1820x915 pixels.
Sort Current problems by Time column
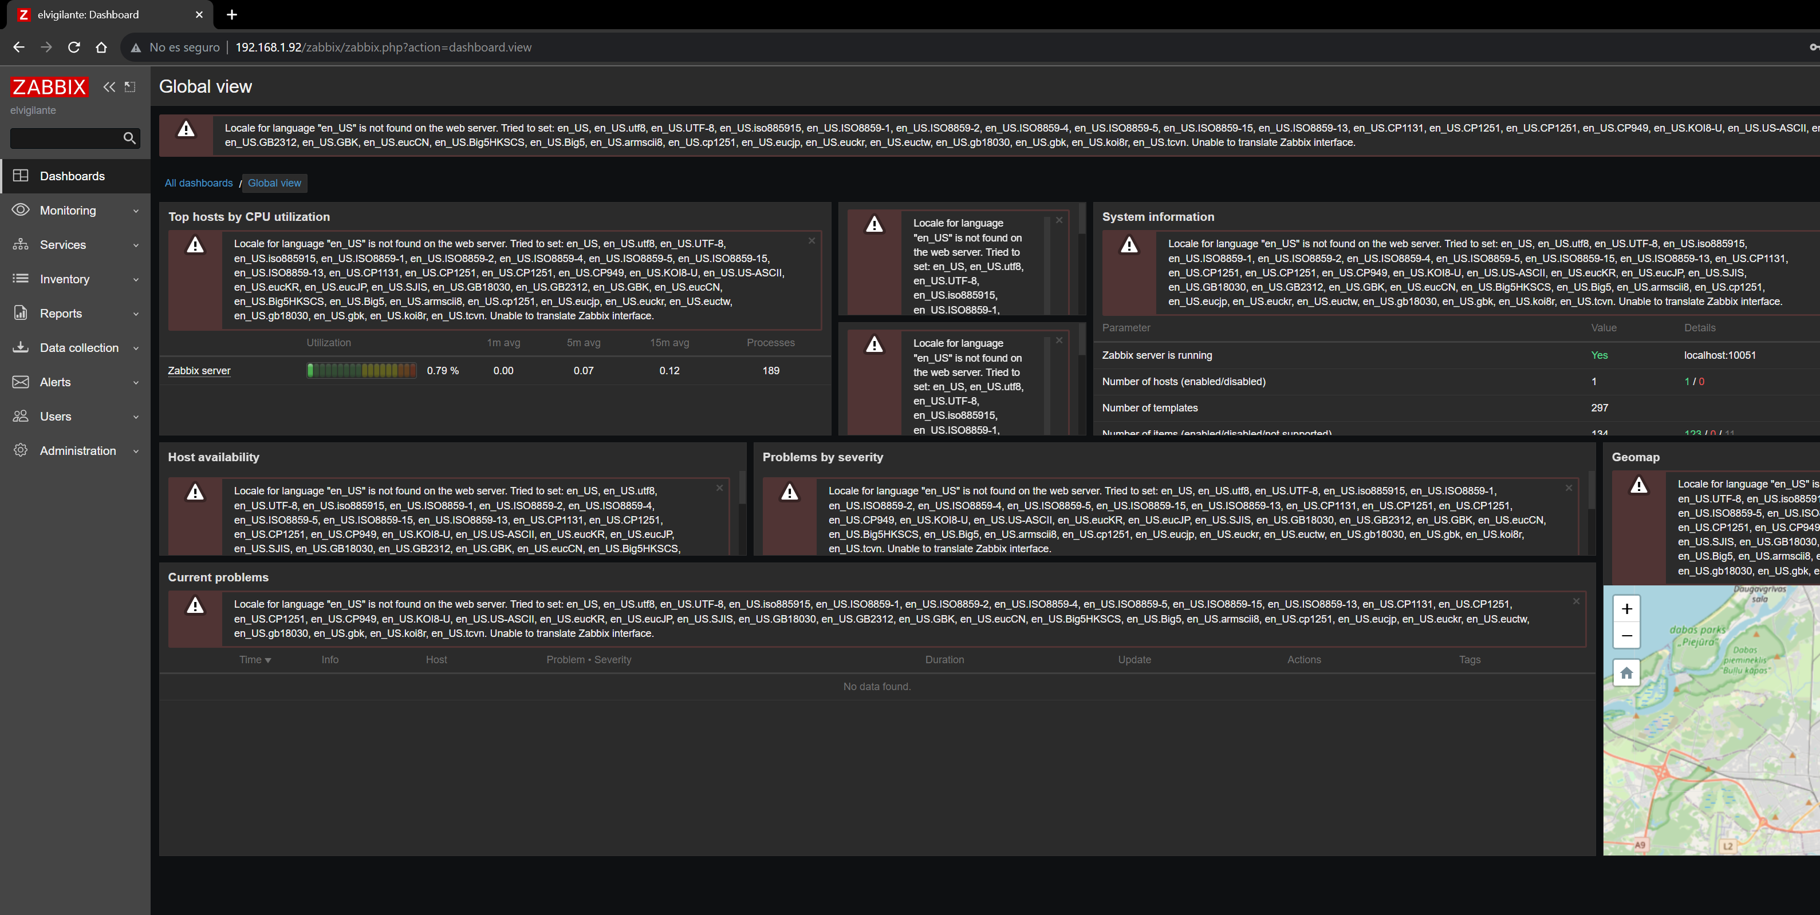coord(254,659)
